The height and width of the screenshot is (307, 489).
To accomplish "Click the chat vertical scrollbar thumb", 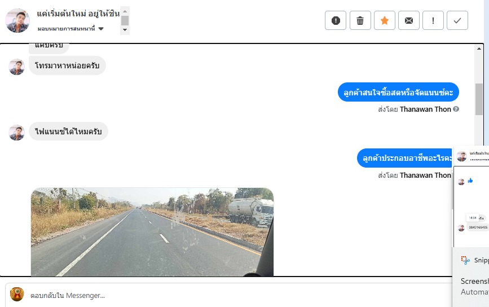I will coord(479,99).
